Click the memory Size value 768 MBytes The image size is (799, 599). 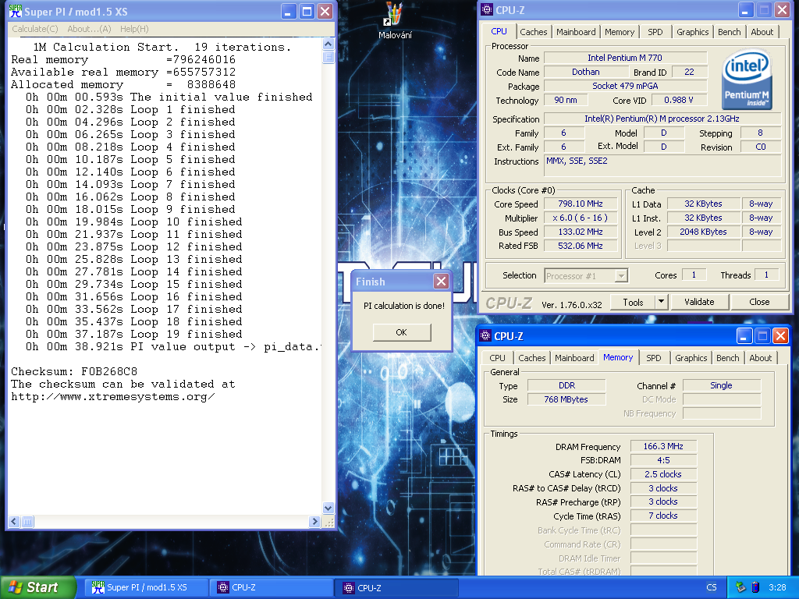tap(566, 399)
